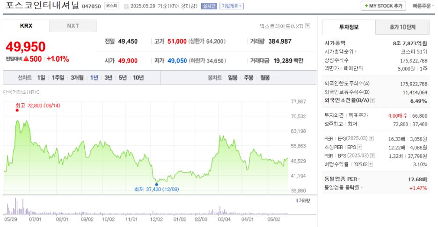Click the 배당수익률 value 3.10%
Viewport: 438px width, 227px height.
(420, 164)
